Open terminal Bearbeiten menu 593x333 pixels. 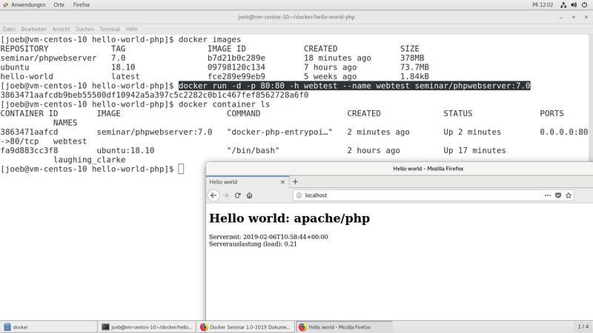pos(33,28)
